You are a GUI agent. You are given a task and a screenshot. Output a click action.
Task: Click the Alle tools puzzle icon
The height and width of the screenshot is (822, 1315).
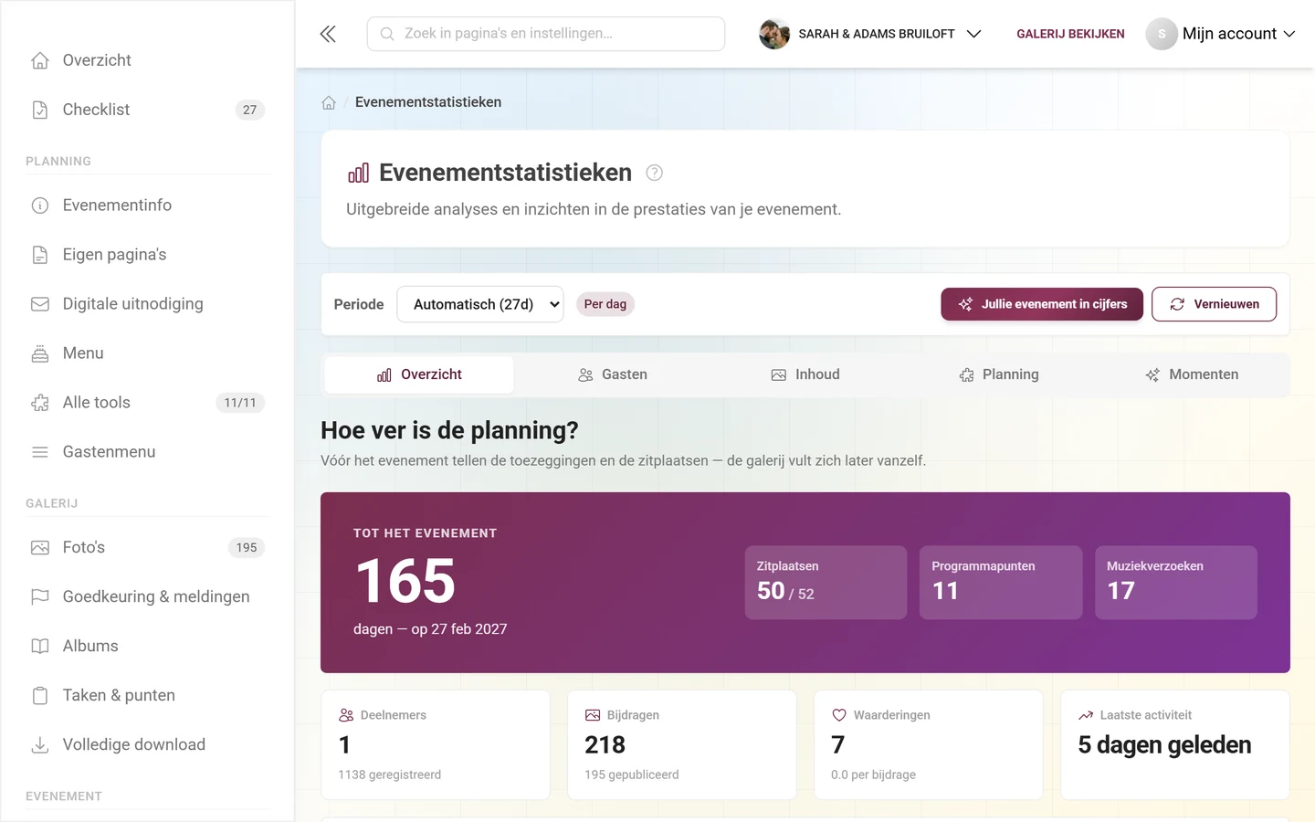pos(40,403)
